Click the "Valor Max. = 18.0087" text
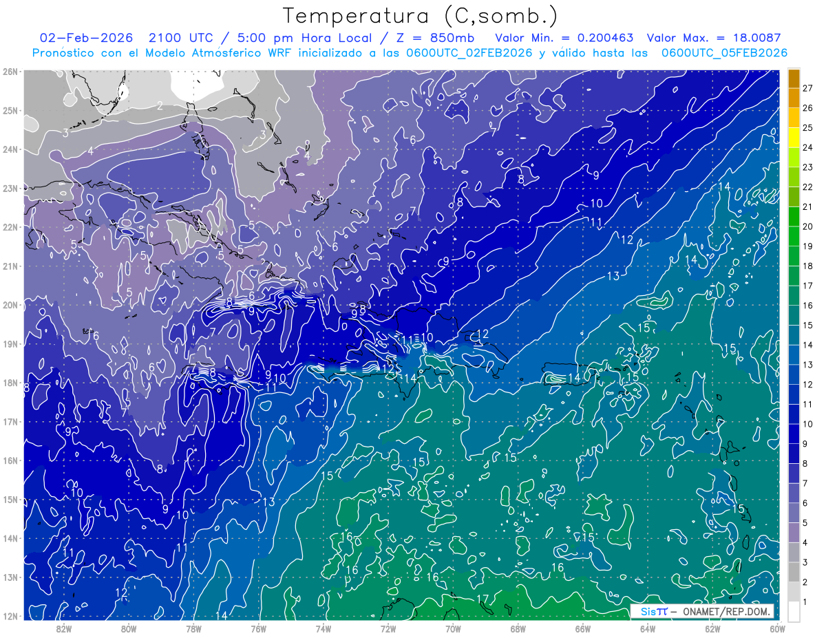The width and height of the screenshot is (826, 638). tap(714, 38)
